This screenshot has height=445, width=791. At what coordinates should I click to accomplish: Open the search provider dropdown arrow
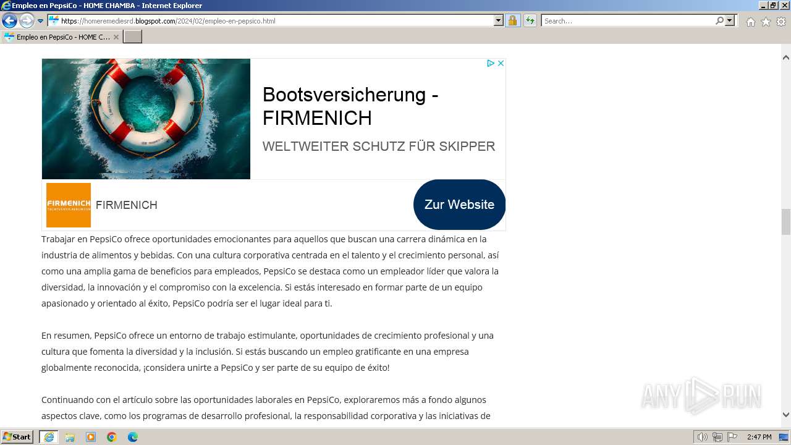pos(730,21)
